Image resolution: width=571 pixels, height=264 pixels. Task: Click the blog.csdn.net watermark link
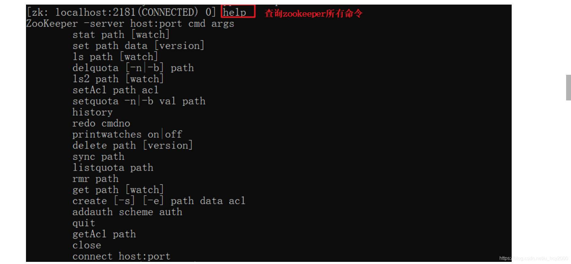pyautogui.click(x=534, y=258)
